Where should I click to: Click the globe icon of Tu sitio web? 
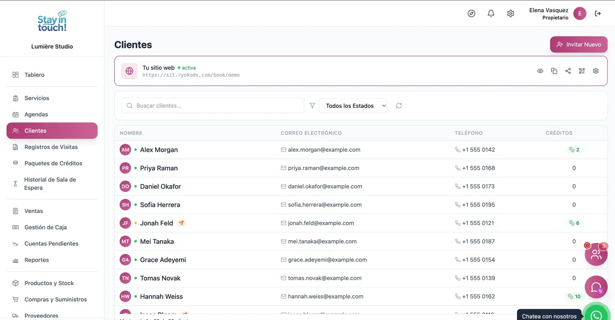pyautogui.click(x=130, y=71)
